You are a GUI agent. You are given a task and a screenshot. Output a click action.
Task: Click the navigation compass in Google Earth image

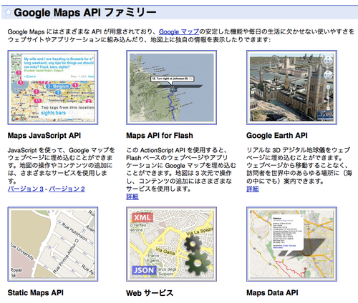click(x=328, y=61)
